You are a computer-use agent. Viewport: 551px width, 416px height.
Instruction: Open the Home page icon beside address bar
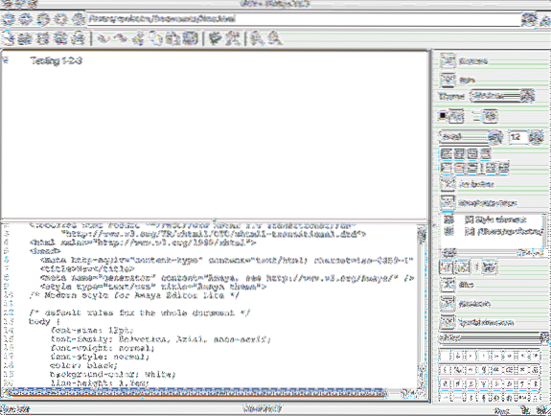tap(79, 18)
